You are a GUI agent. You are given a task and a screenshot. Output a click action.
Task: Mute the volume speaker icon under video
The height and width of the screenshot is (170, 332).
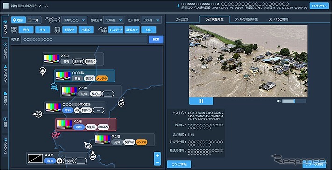point(279,101)
